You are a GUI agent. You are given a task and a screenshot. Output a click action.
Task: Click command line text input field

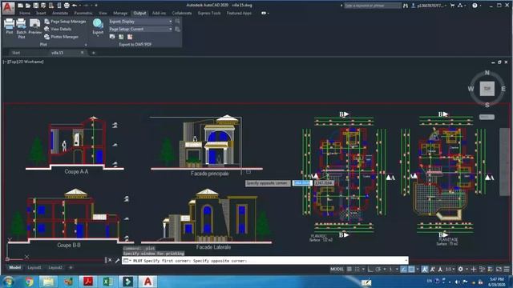[x=265, y=261]
